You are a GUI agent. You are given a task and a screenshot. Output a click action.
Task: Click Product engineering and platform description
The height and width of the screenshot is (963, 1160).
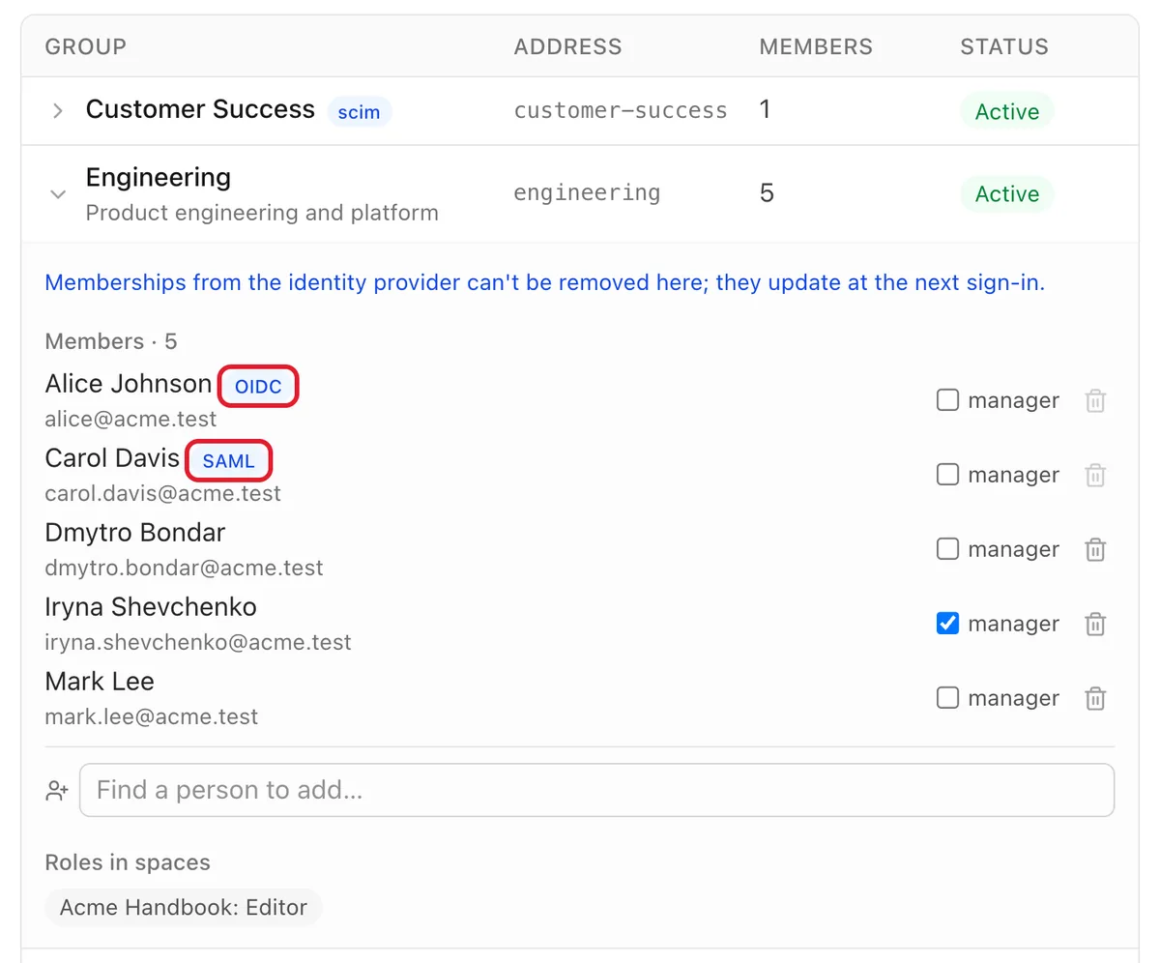click(x=262, y=213)
